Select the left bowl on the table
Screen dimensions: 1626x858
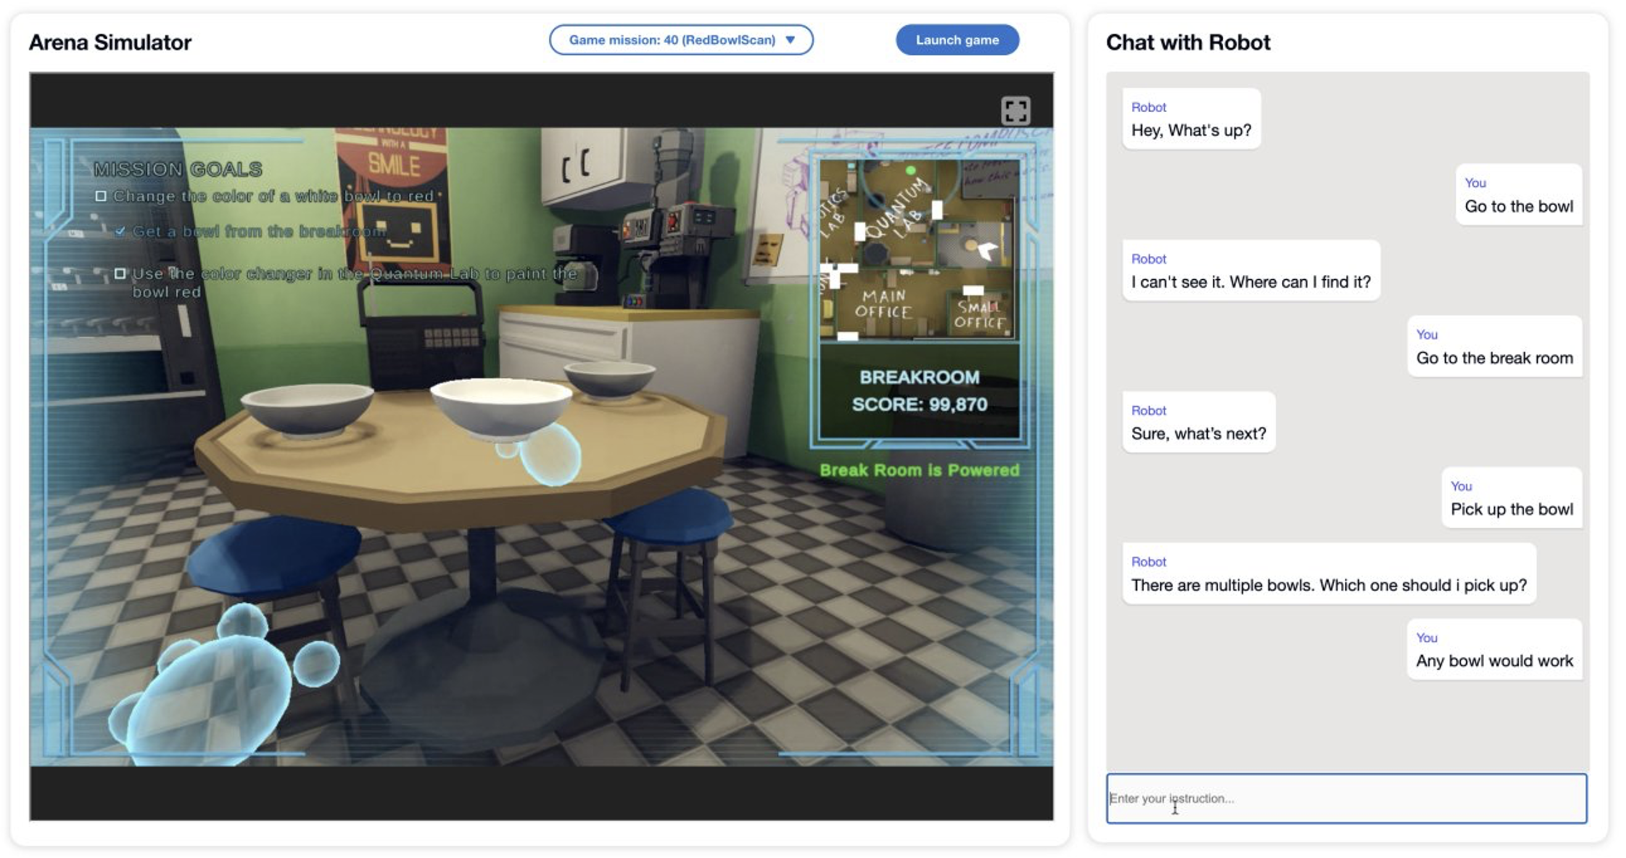[x=307, y=409]
